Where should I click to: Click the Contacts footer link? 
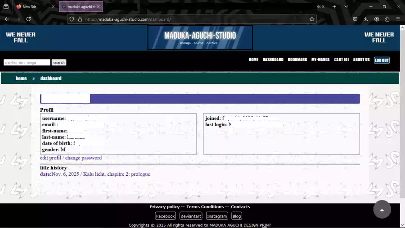click(x=240, y=206)
